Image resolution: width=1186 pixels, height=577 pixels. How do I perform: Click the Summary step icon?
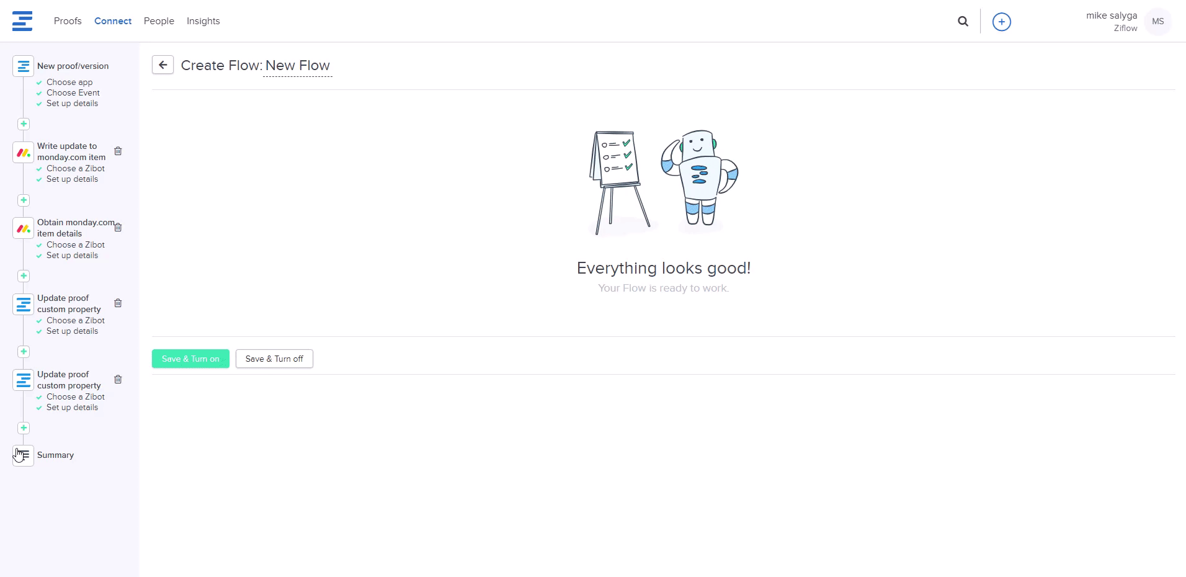(x=24, y=455)
